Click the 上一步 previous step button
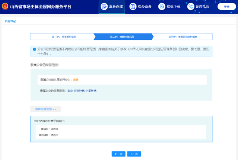 118,154
